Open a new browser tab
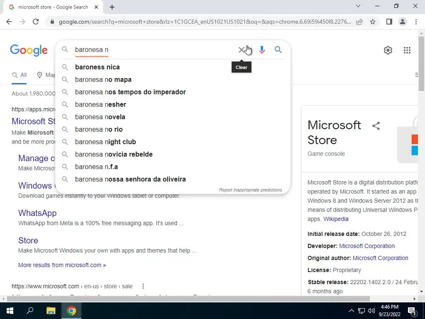 point(112,7)
